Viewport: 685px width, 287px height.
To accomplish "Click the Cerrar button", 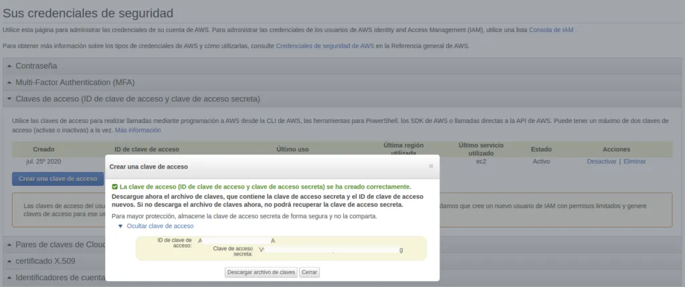I will click(x=309, y=273).
